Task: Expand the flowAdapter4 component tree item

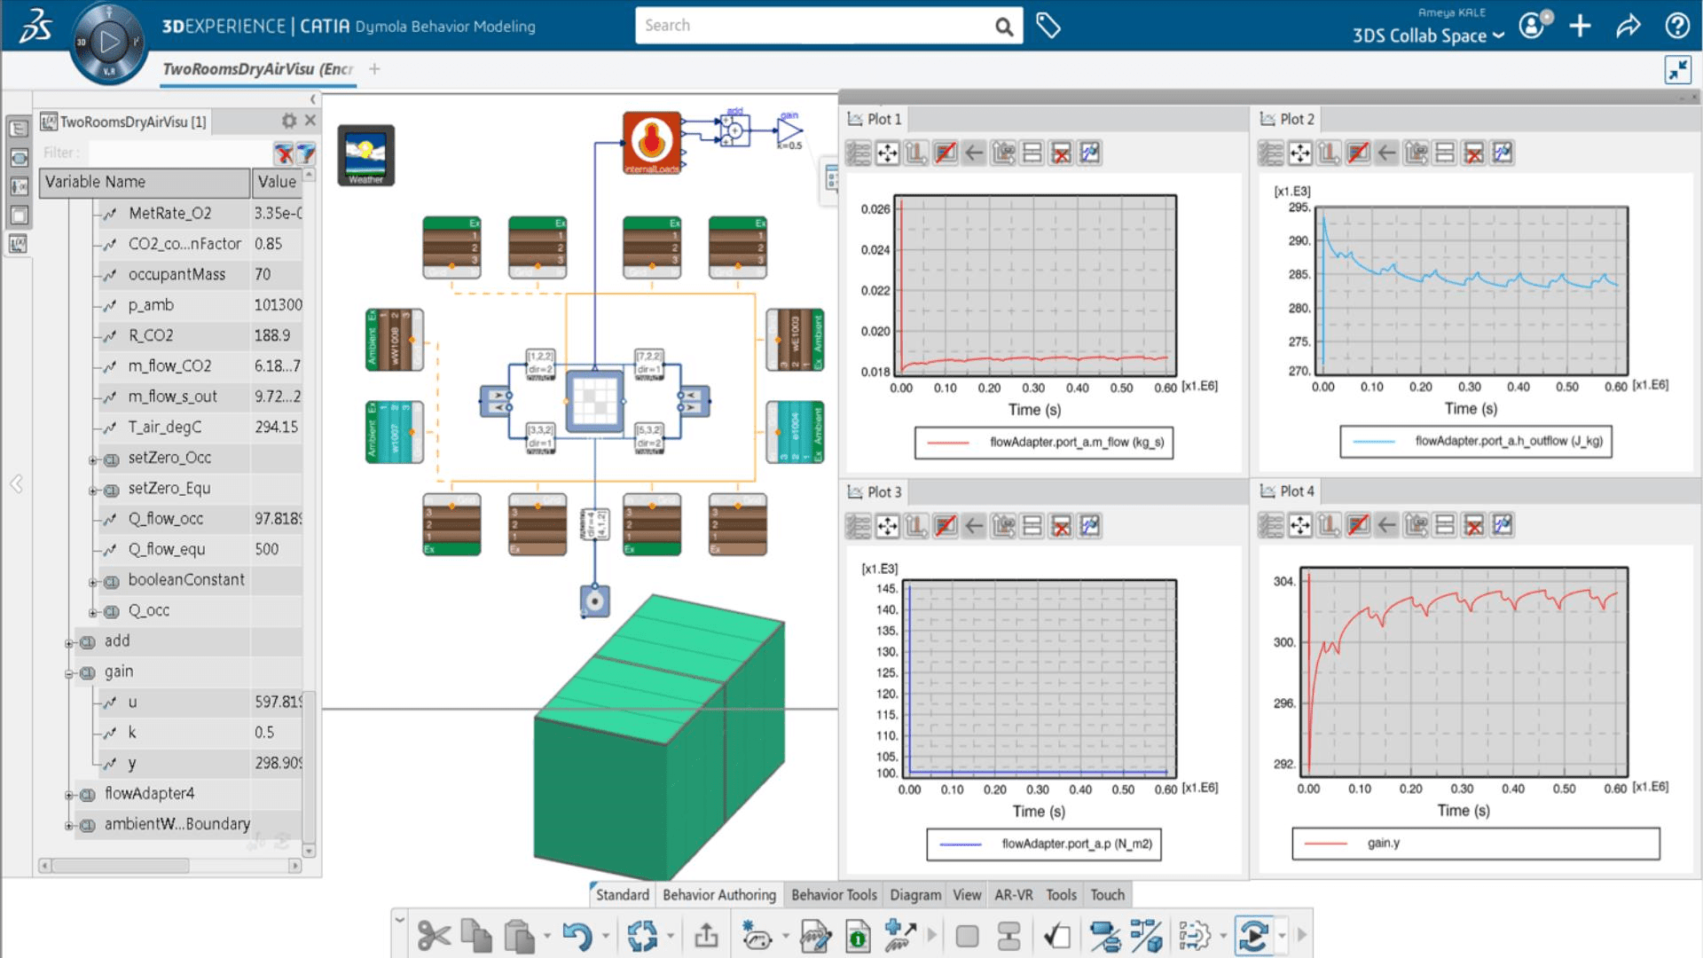Action: 66,794
